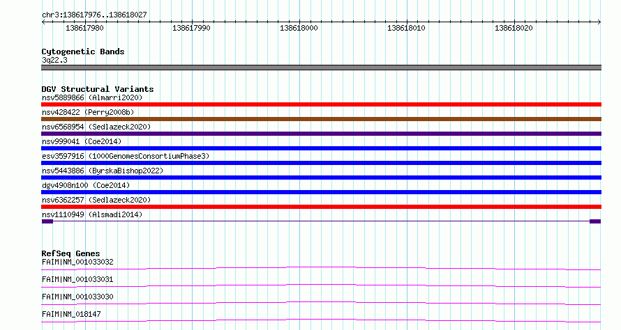Click the gray 3q22.3 cytogenetic band bar
The image size is (621, 330).
pos(321,68)
